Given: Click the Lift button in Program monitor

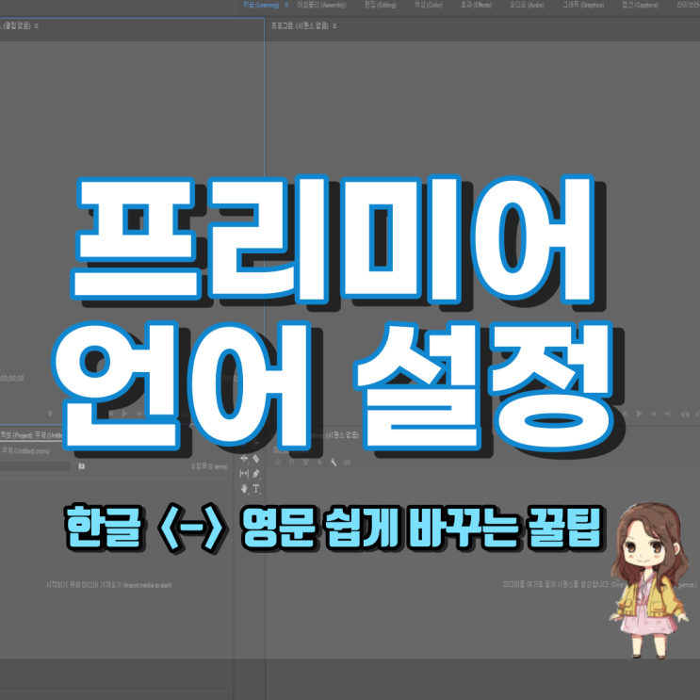Looking at the screenshot, I should (684, 414).
